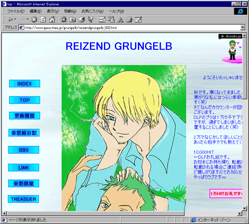Open the 妄想絵日記 page button
249x224 pixels.
[24, 133]
